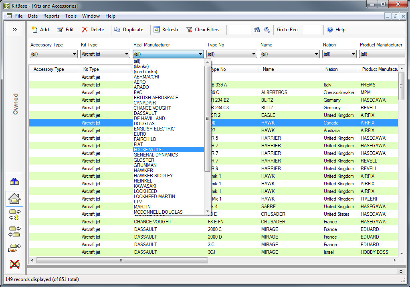
Task: Click the Duplicate record toolbar button
Action: [129, 30]
